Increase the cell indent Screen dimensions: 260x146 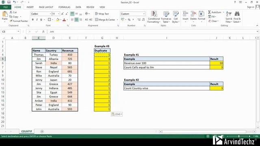(x=91, y=20)
